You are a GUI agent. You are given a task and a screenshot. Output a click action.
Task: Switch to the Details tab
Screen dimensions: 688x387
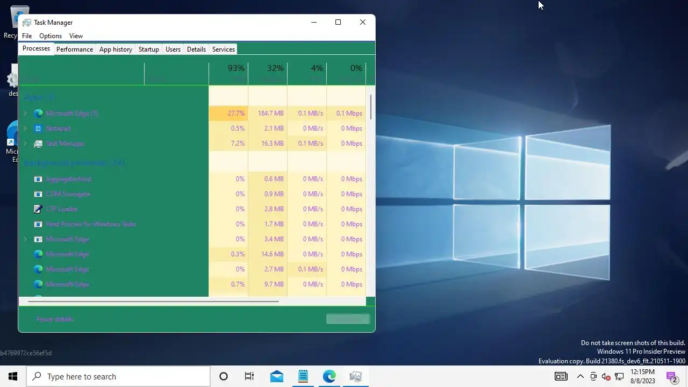pyautogui.click(x=196, y=49)
